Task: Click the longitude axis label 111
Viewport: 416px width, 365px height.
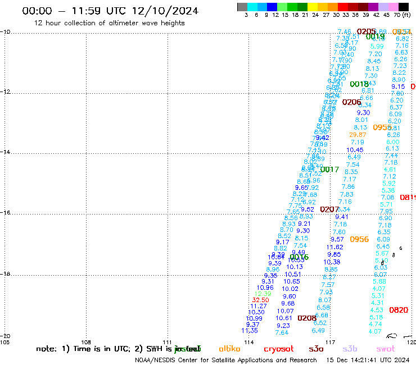Action: tap(167, 343)
